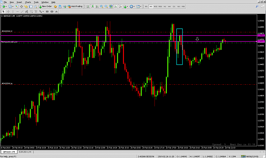Open the Charts menu
266x158 pixels.
(x=28, y=2)
